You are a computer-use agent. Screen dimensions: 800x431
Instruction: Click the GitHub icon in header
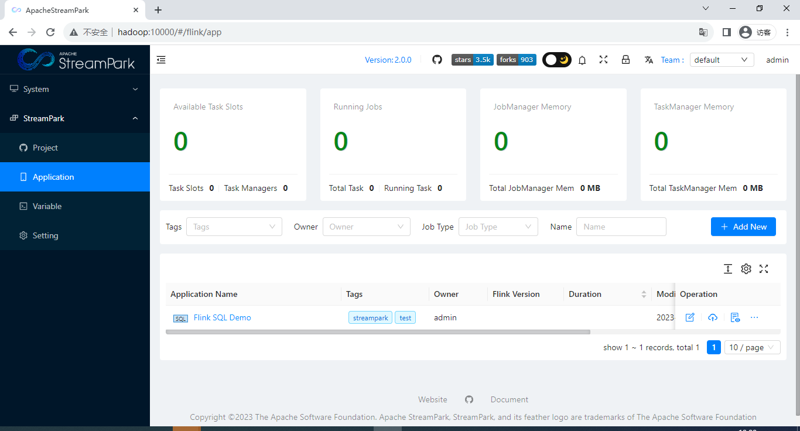[x=437, y=60]
